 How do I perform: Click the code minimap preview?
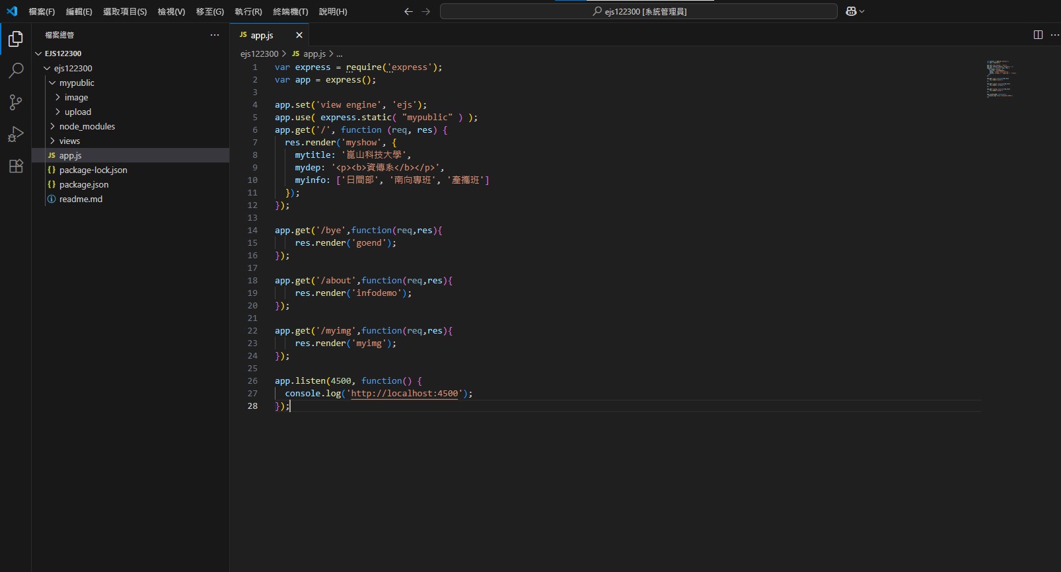point(1000,79)
